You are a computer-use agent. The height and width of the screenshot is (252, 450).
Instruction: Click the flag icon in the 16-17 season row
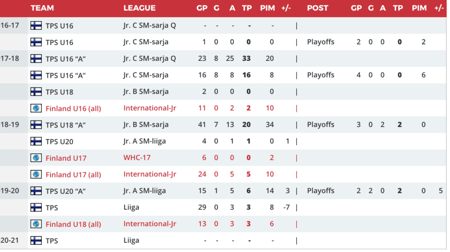[36, 25]
